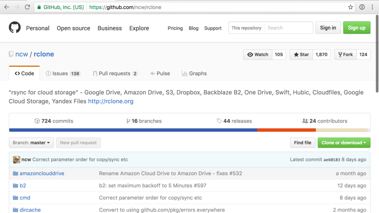Open Chrome's three-dot menu
This screenshot has height=213, width=379.
pyautogui.click(x=373, y=7)
